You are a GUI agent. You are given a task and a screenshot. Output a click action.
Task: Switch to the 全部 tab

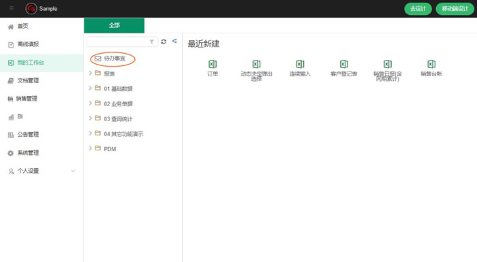(x=114, y=26)
